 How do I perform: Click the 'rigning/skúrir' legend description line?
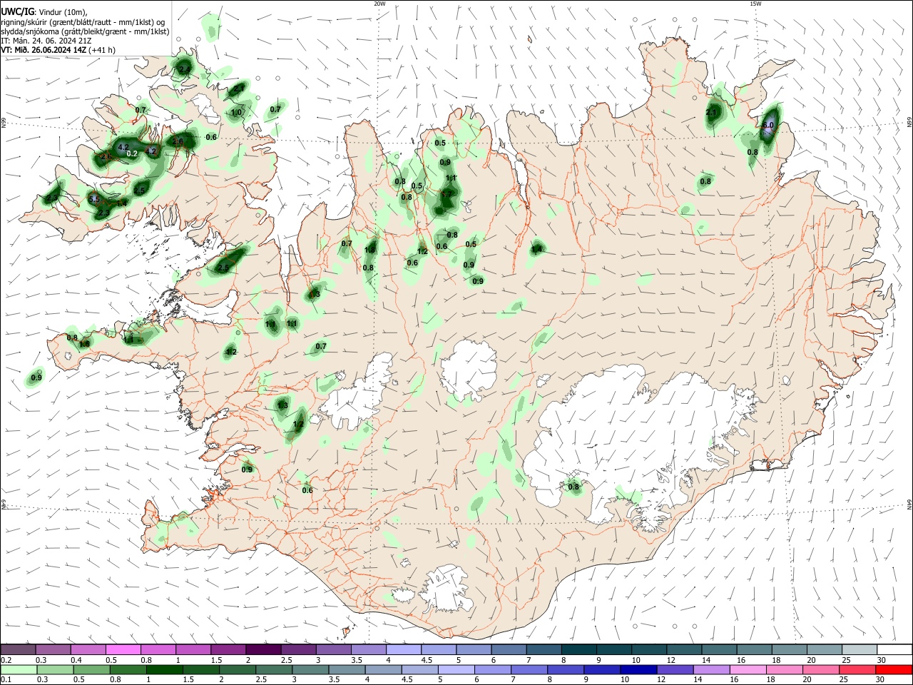pyautogui.click(x=83, y=22)
